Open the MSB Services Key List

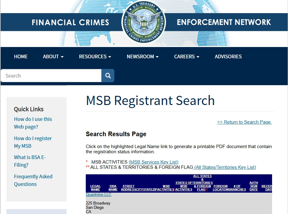tap(153, 162)
